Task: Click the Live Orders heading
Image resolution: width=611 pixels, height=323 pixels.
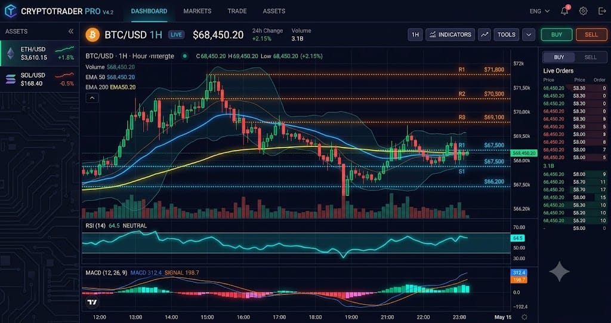Action: tap(558, 71)
